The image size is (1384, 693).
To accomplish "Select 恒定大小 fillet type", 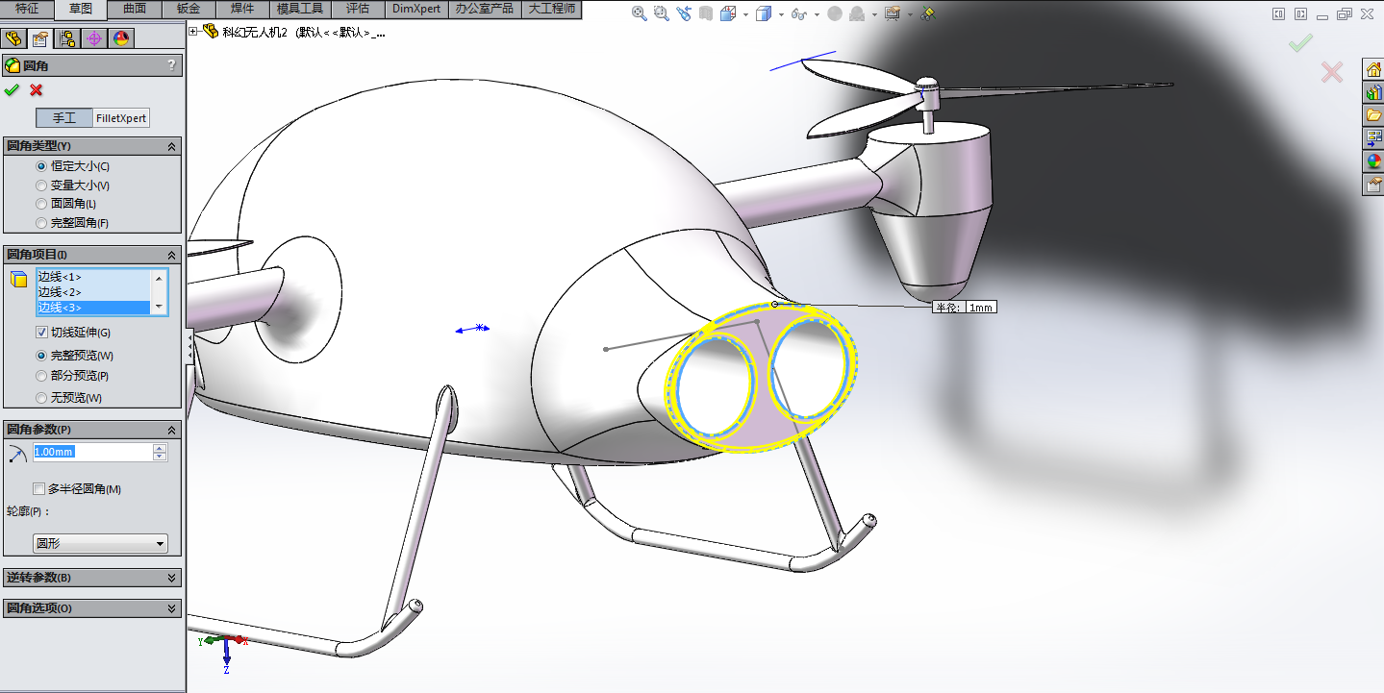I will 41,166.
